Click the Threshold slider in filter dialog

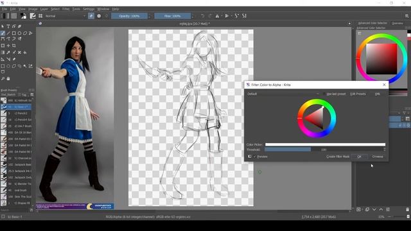click(x=324, y=150)
